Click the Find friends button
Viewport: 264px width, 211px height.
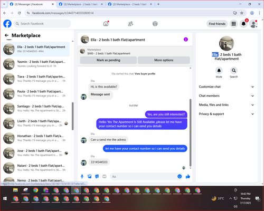tap(217, 24)
